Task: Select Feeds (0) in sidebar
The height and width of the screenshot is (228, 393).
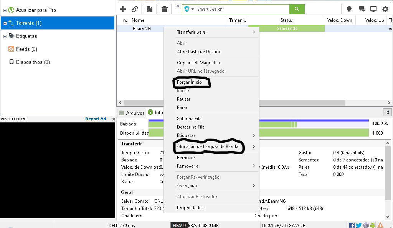Action: pos(26,49)
